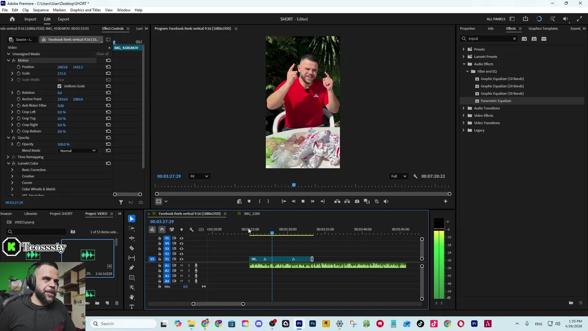Screen dimensions: 588x331
Task: Open Program monitor settings wrench icon
Action: click(x=415, y=176)
